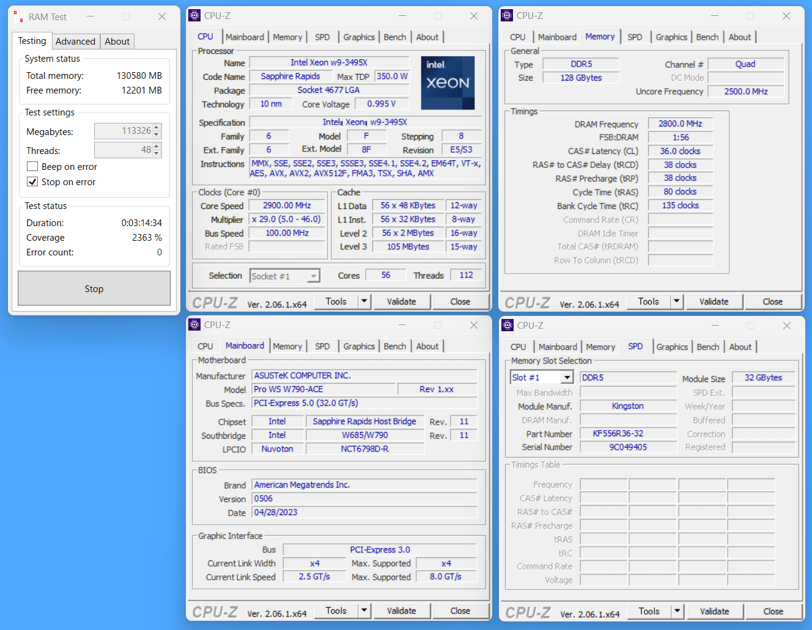This screenshot has width=812, height=630.
Task: Expand Tools dropdown arrow in CPU tab window
Action: (364, 301)
